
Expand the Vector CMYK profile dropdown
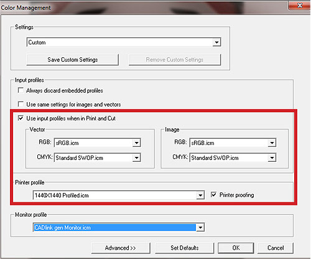136,158
